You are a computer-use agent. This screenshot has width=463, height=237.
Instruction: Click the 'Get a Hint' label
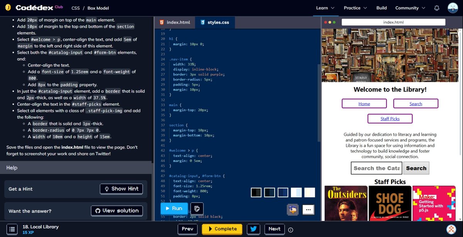point(20,189)
